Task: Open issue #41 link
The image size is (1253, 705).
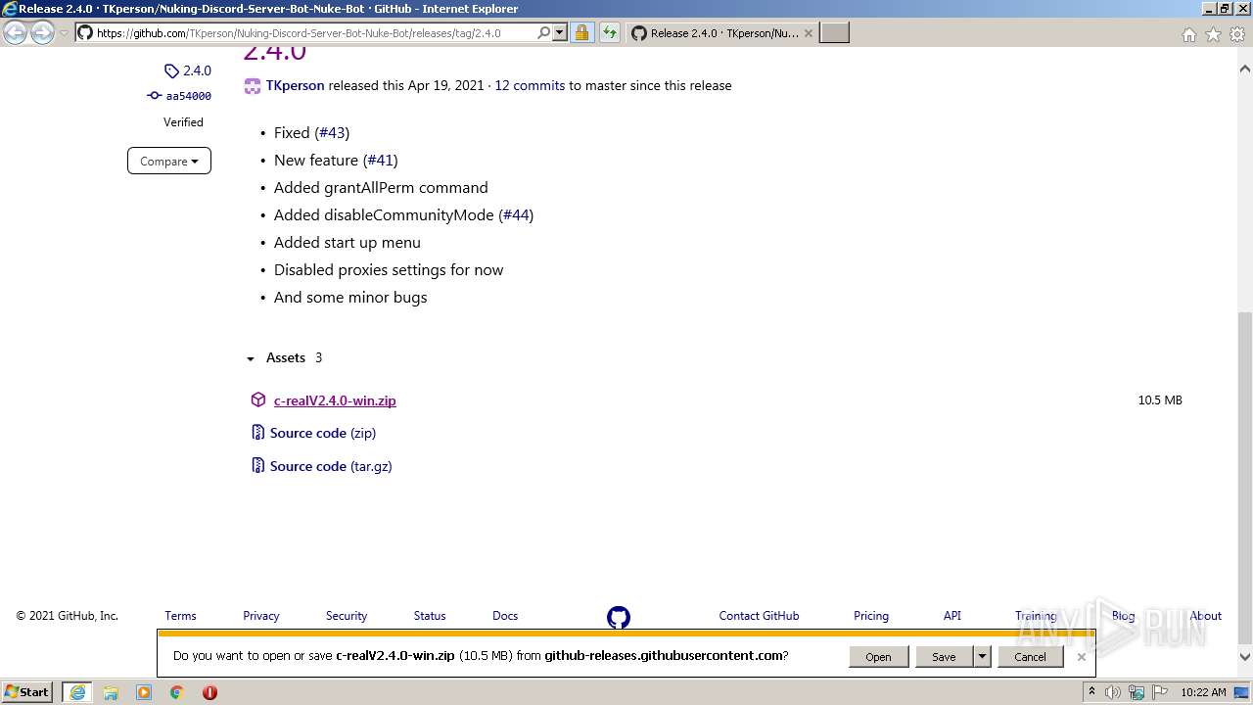Action: [381, 160]
